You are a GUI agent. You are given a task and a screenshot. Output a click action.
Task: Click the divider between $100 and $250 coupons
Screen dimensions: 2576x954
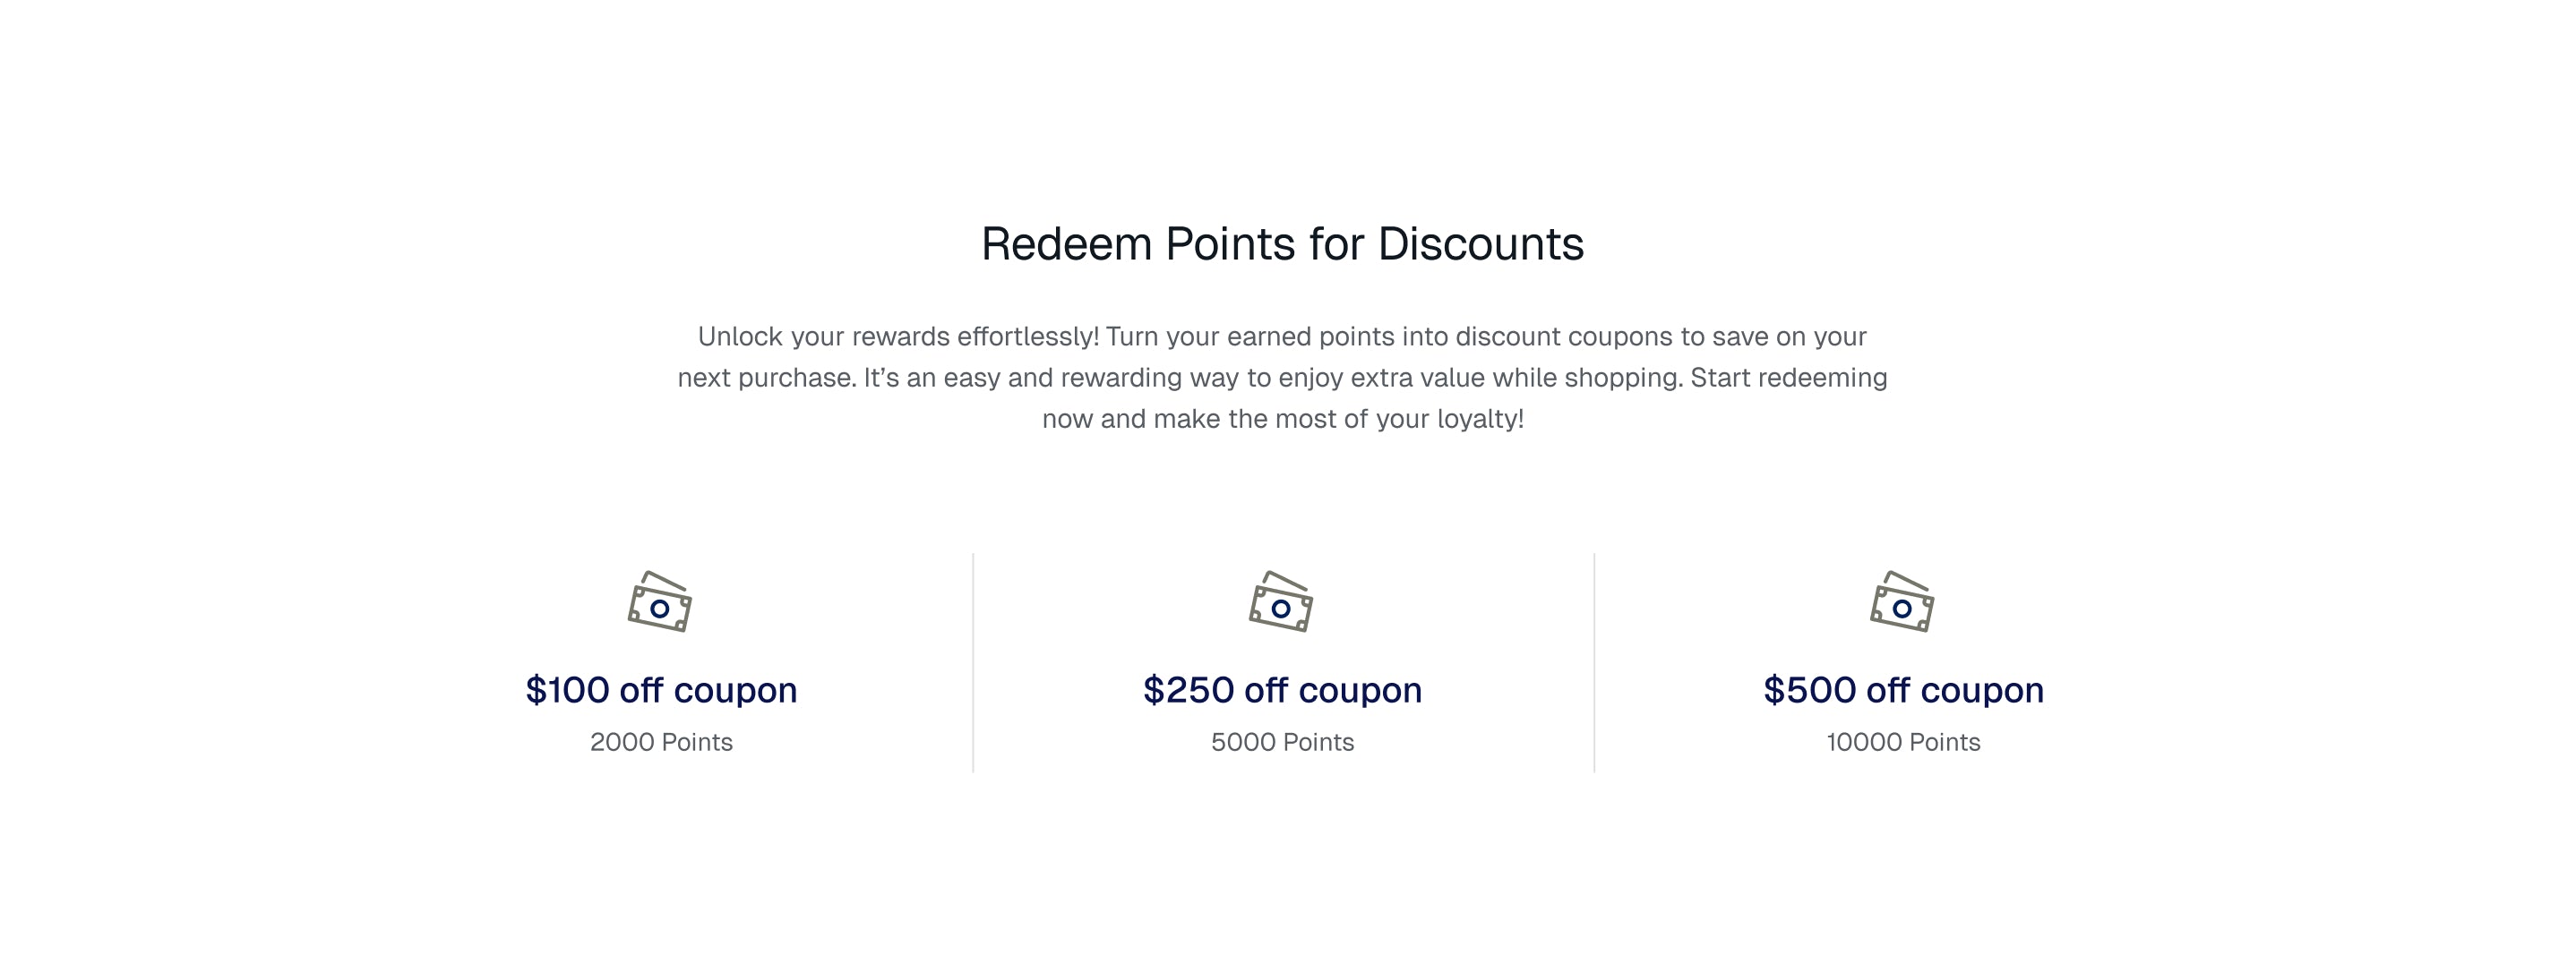973,662
